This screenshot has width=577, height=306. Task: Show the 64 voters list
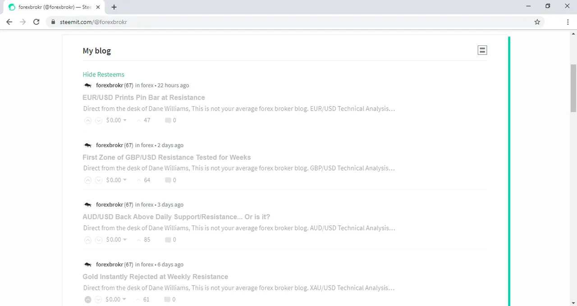point(143,180)
